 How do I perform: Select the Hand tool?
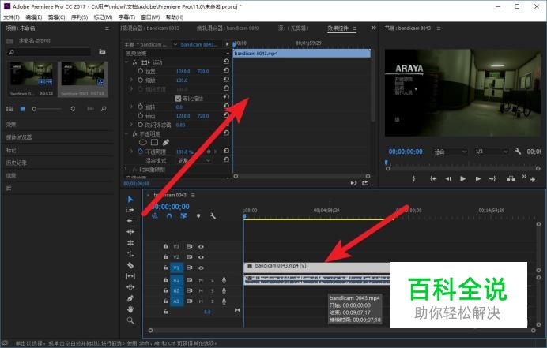[130, 309]
